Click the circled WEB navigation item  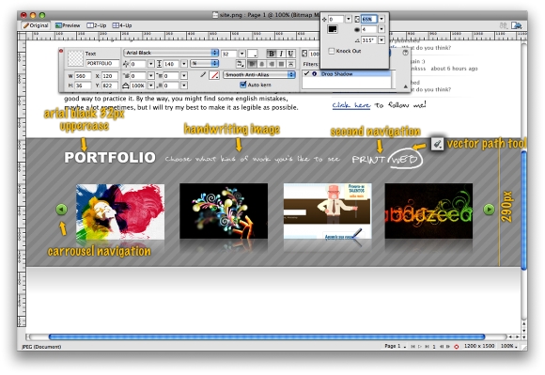[405, 159]
